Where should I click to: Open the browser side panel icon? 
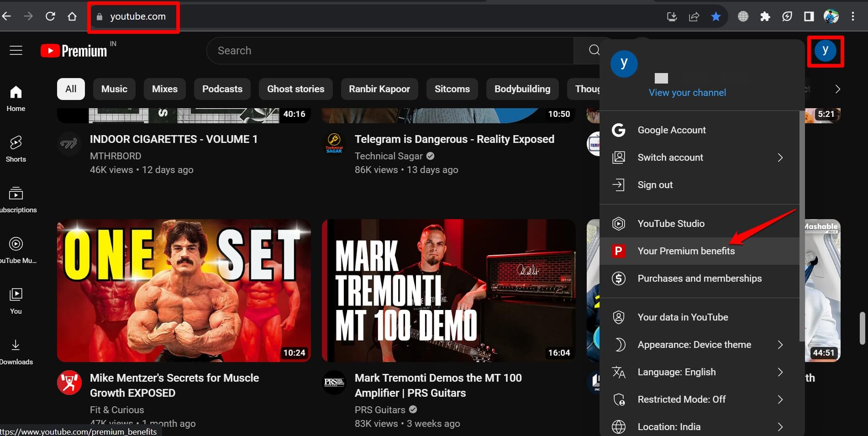tap(809, 17)
